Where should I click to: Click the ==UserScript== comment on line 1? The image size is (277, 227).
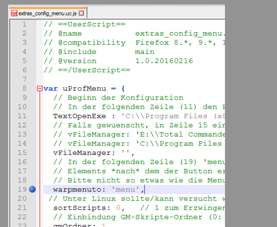(x=92, y=24)
